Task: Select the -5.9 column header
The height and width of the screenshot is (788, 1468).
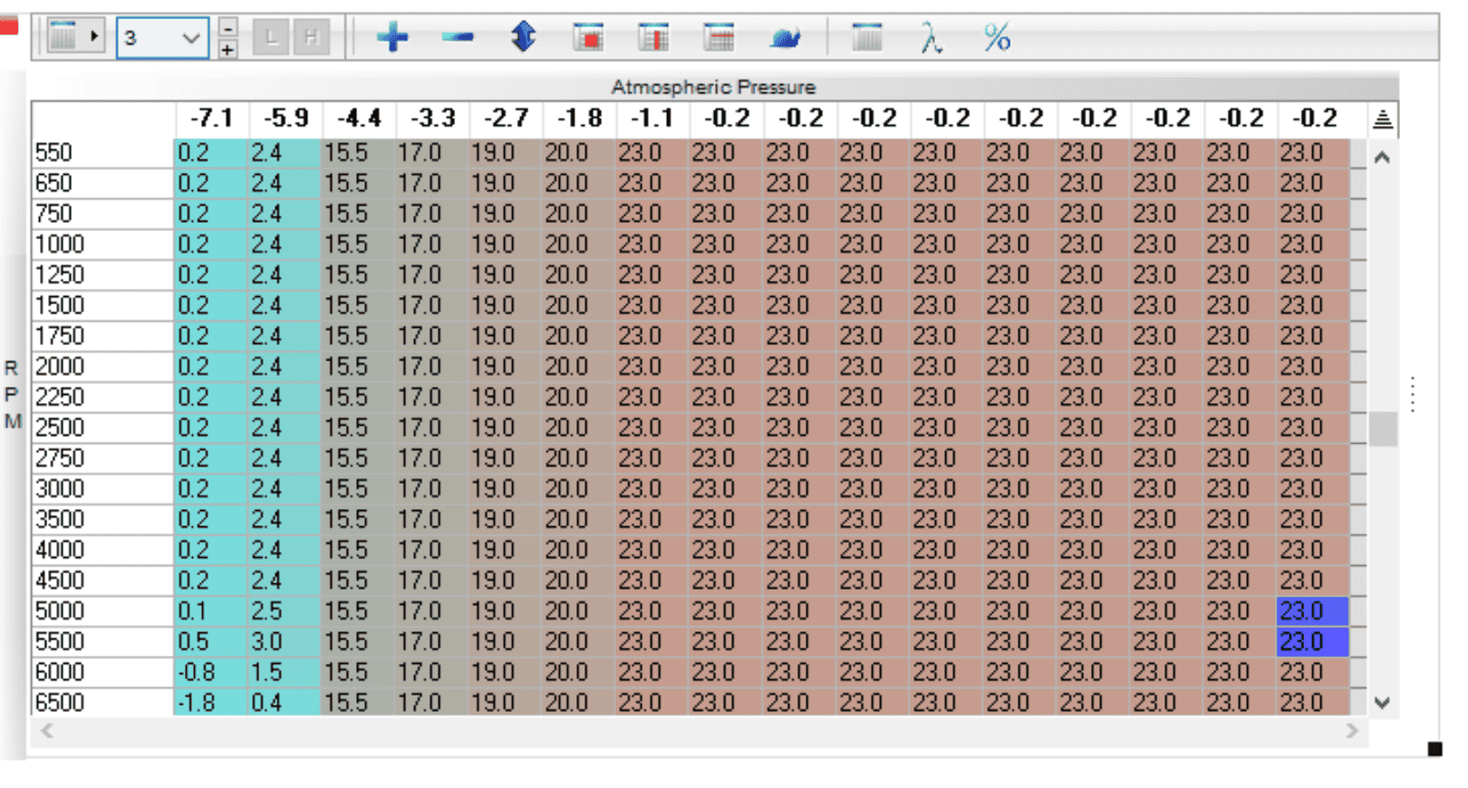Action: [285, 119]
